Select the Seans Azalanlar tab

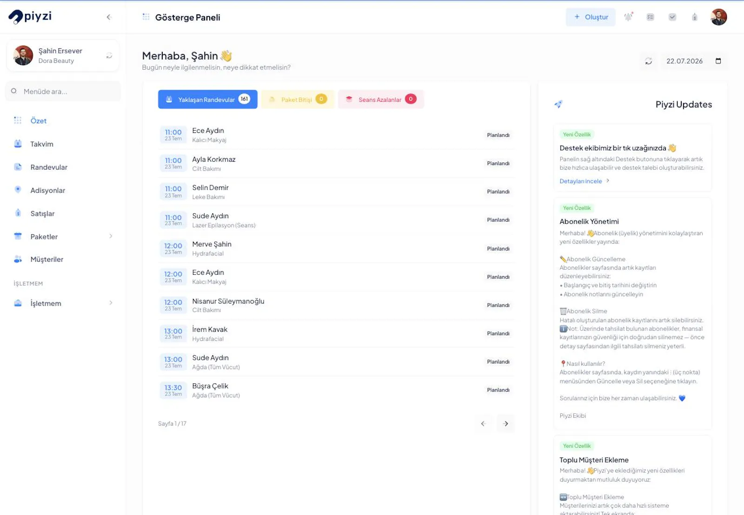click(381, 99)
